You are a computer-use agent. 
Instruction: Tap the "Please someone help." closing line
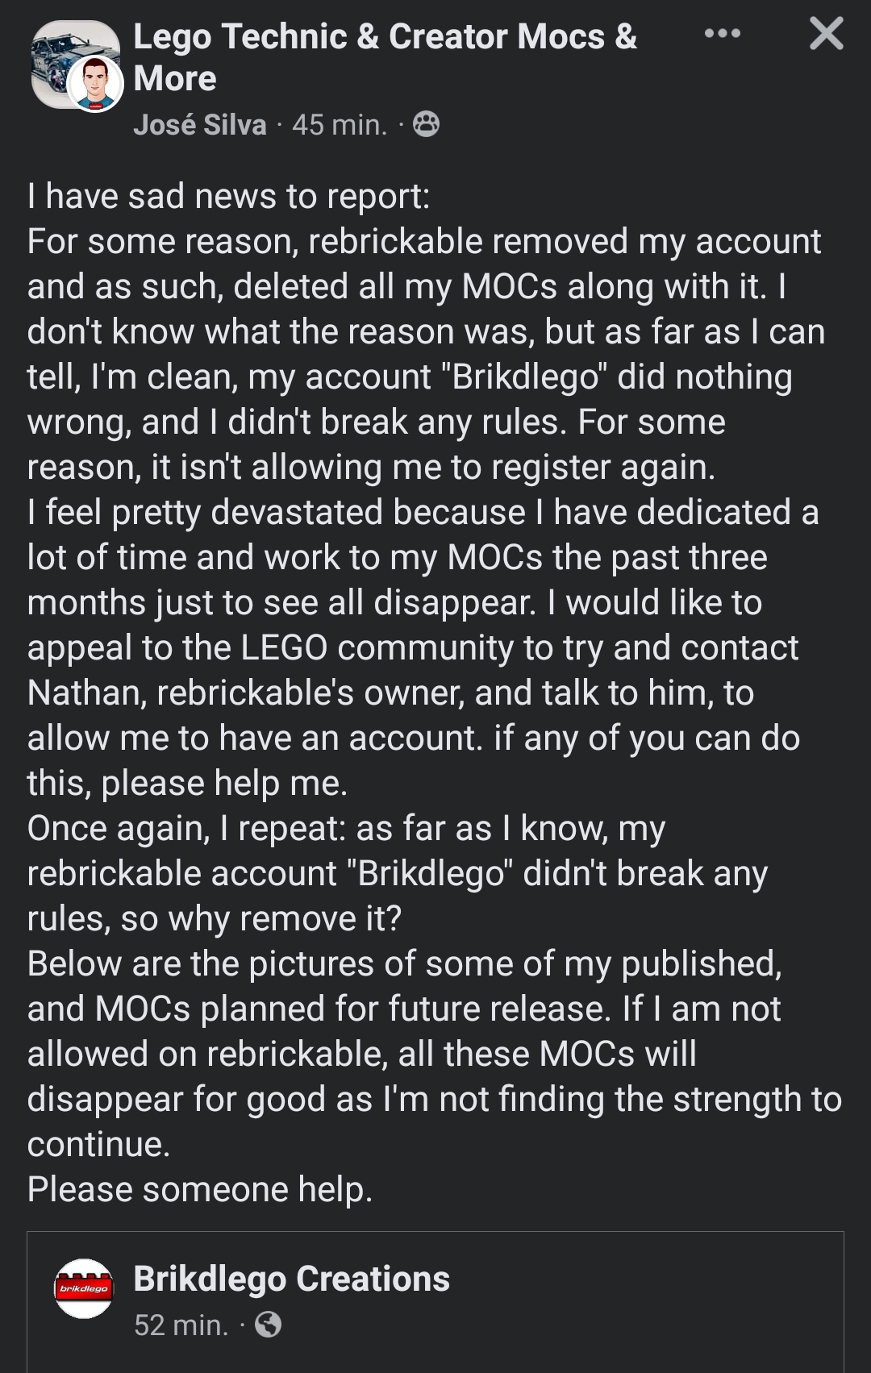[x=200, y=1189]
